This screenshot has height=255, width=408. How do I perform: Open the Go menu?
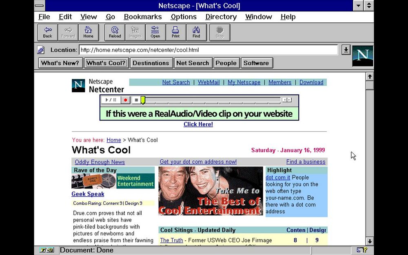point(110,17)
